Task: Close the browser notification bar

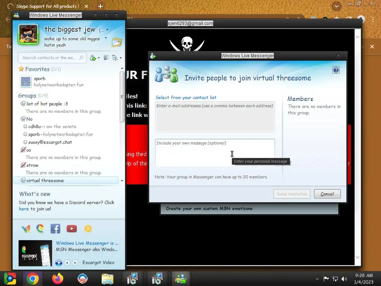Action: pyautogui.click(x=372, y=47)
